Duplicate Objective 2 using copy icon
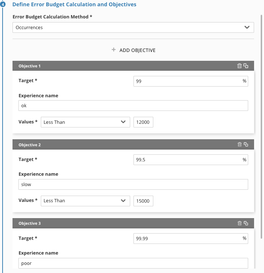Screen dimensions: 264x273 [x=246, y=144]
